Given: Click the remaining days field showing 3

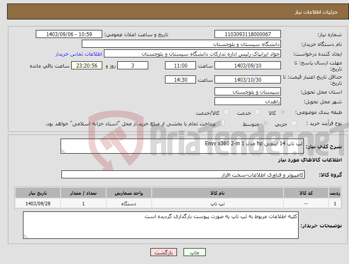Looking at the screenshot, I should pyautogui.click(x=133, y=65).
